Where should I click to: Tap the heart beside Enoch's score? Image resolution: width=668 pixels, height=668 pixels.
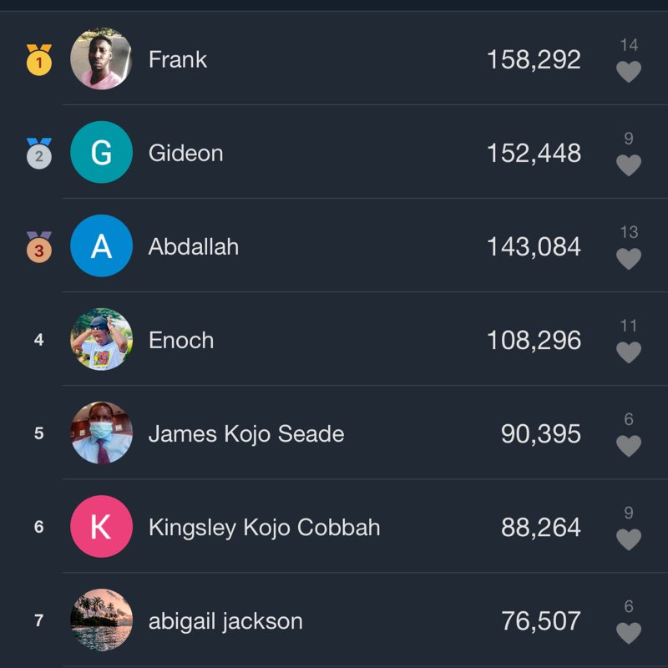(628, 353)
